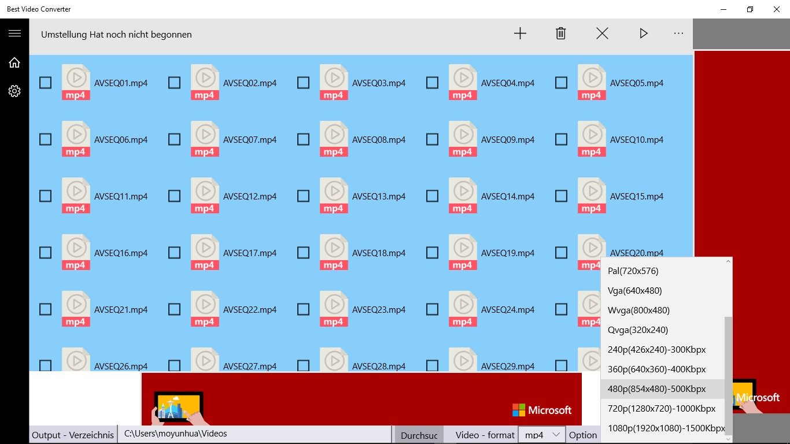
Task: Click the AVSEQ02.mp4 file icon
Action: point(205,82)
